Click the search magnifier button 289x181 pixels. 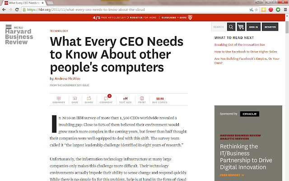pyautogui.click(x=231, y=27)
